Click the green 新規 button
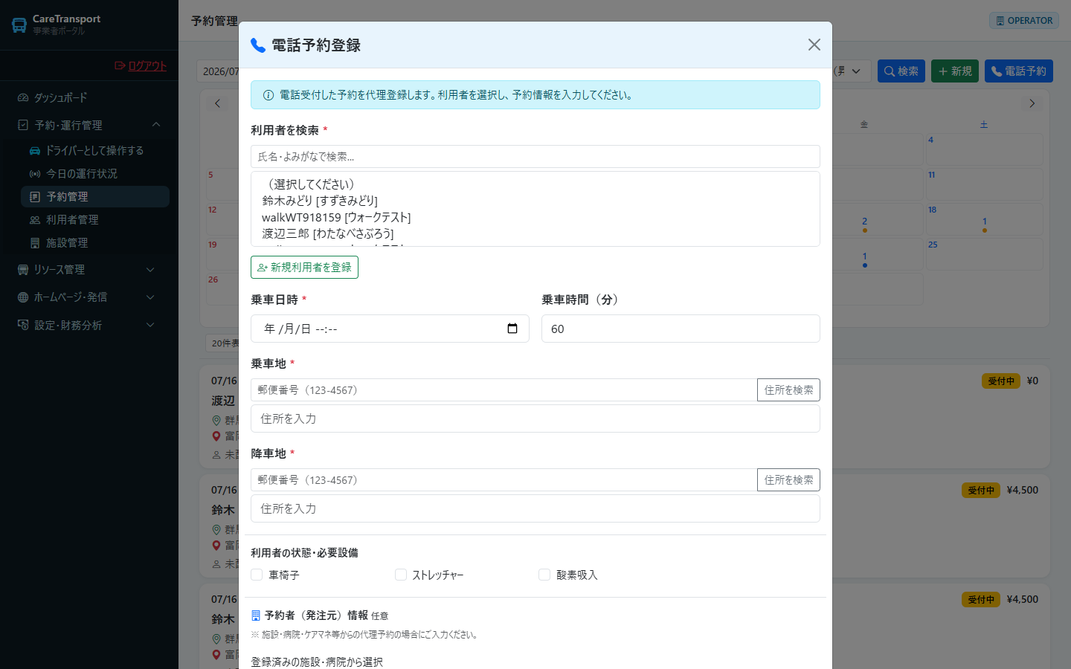This screenshot has height=669, width=1071. pyautogui.click(x=955, y=71)
